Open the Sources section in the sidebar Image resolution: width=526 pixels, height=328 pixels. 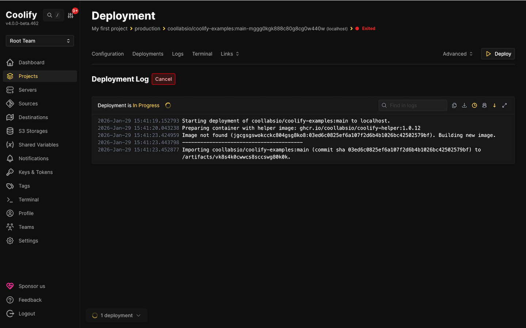28,104
